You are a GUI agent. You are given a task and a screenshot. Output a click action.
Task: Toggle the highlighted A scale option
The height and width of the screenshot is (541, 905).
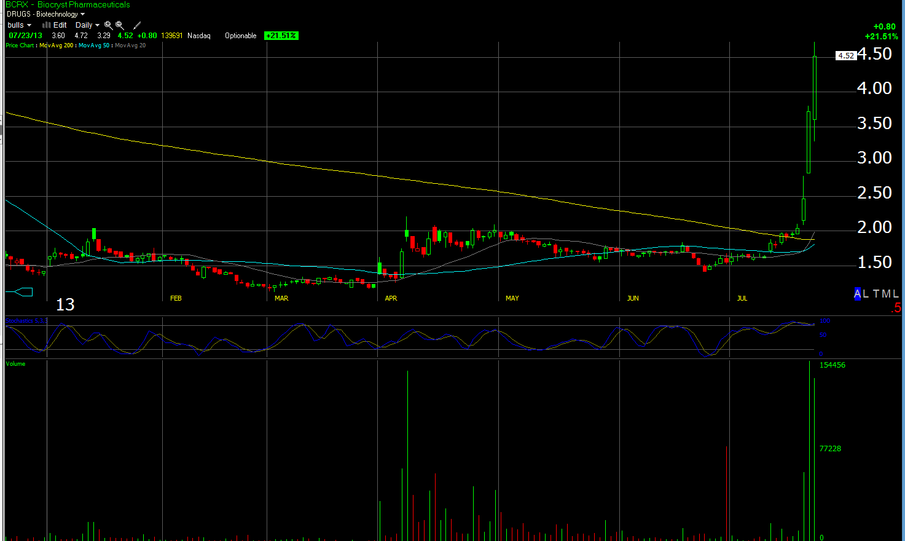858,294
